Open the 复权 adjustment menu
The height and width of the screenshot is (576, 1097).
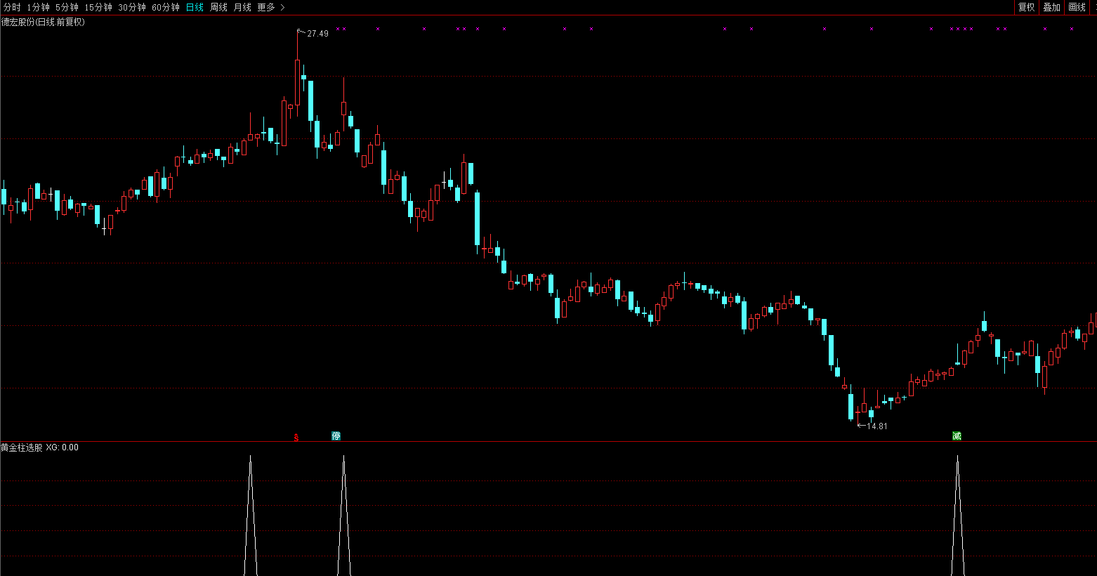tap(1026, 7)
